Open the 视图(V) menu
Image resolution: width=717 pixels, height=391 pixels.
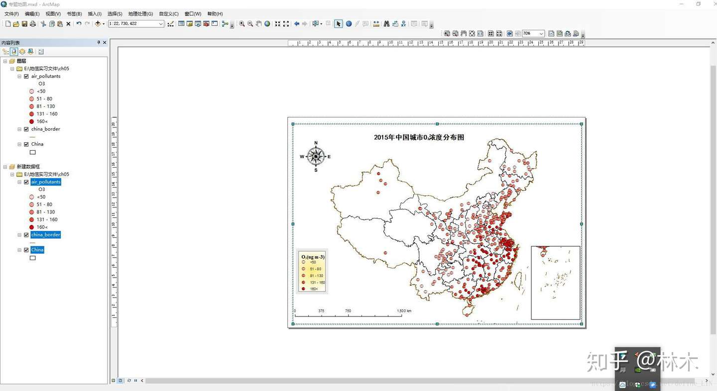point(53,14)
